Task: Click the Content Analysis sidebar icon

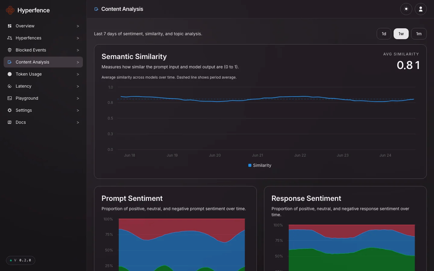Action: tap(10, 62)
